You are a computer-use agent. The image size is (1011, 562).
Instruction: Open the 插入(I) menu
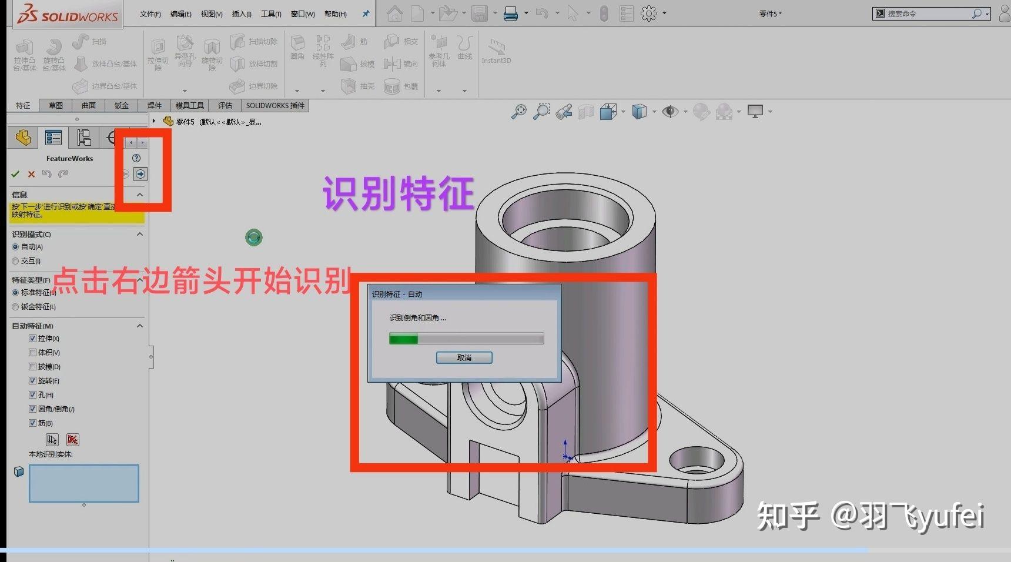coord(240,14)
